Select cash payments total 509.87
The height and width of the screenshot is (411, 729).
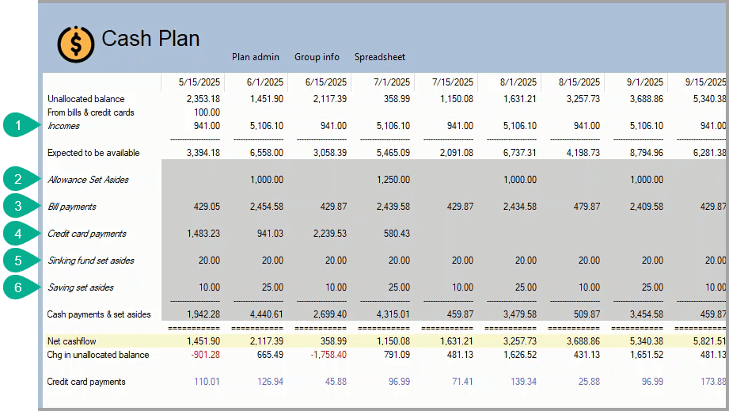587,314
